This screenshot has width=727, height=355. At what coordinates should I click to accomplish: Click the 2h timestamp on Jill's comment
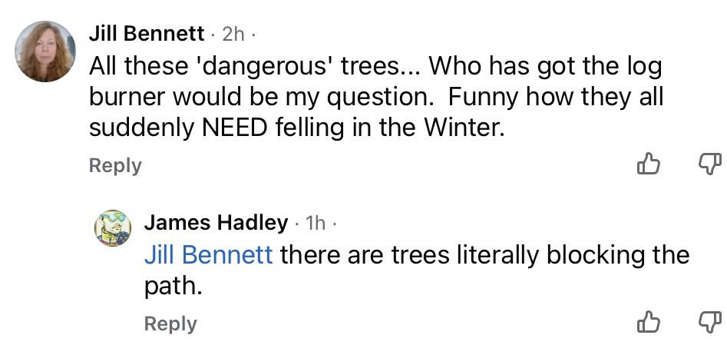[233, 35]
